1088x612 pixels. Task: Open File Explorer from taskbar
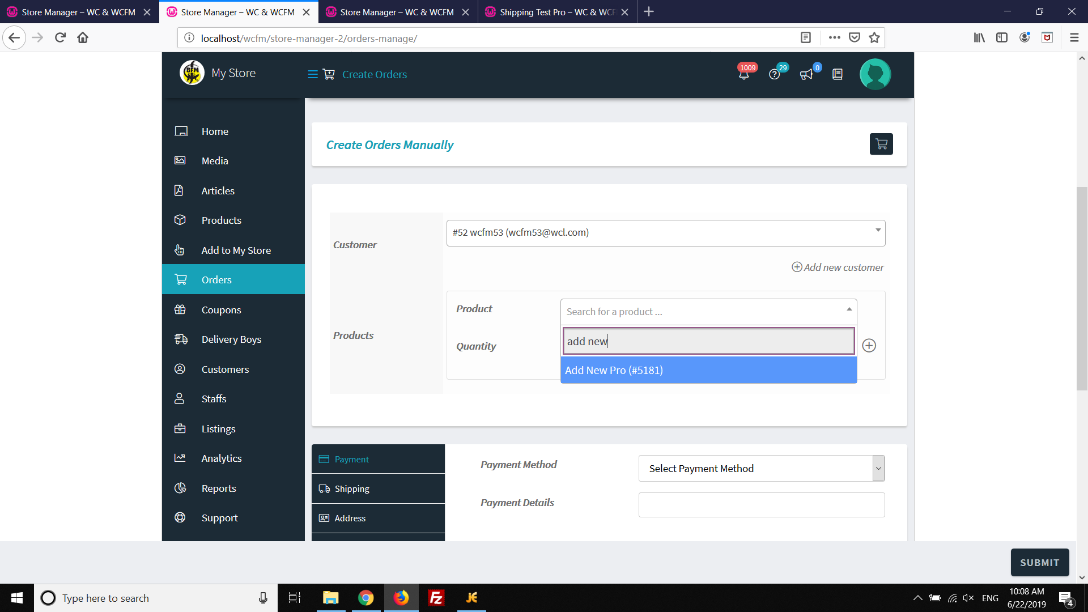pyautogui.click(x=330, y=598)
